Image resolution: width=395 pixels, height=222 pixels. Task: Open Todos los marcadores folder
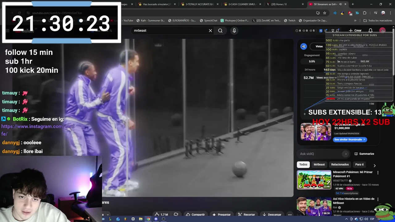tap(378, 21)
